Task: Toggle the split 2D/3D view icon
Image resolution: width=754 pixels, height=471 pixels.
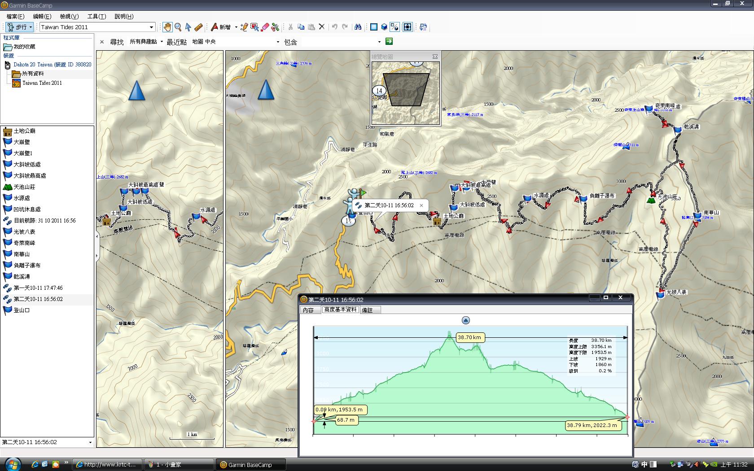Action: point(395,27)
